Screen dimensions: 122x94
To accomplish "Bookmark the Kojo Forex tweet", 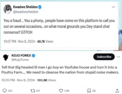I will tap(89, 91).
